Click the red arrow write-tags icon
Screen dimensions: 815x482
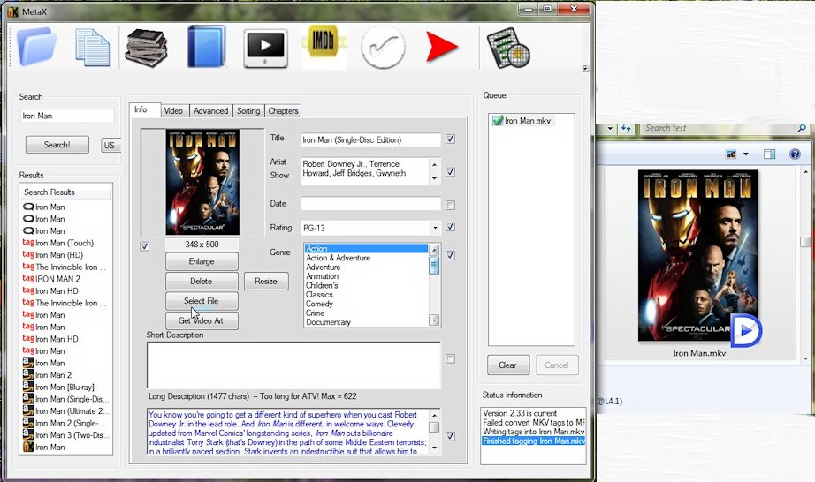pos(441,47)
